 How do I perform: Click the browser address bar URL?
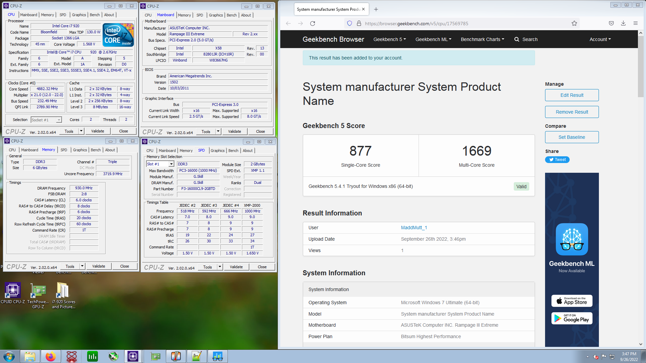417,24
